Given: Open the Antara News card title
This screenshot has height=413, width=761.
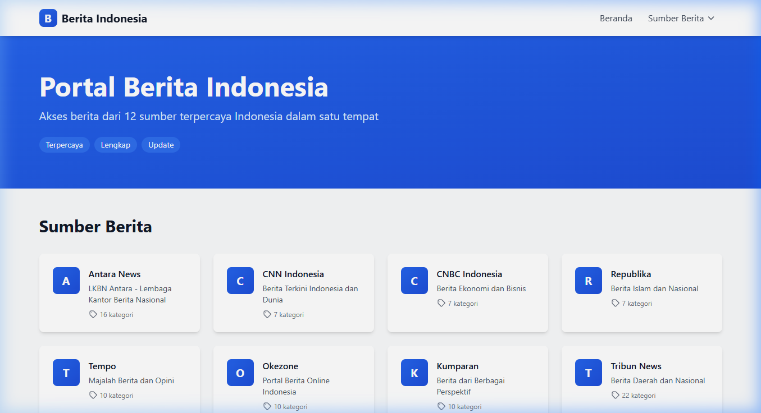Looking at the screenshot, I should click(x=115, y=274).
